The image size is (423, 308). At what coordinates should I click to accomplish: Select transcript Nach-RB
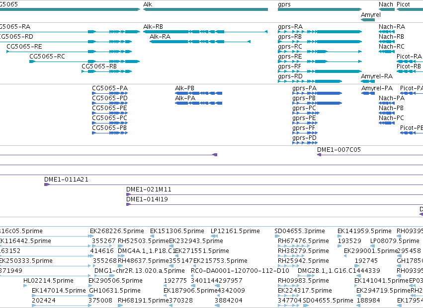387,42
